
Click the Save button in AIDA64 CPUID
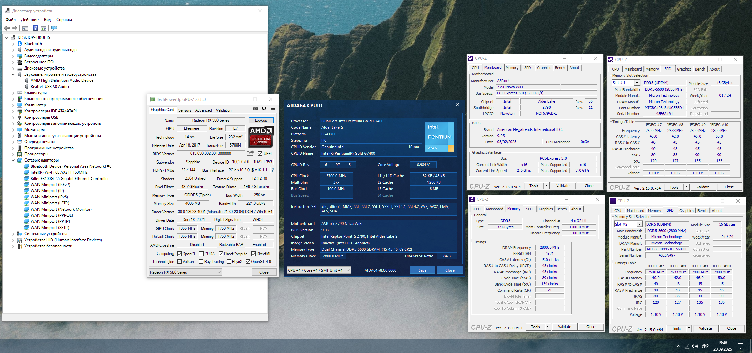[x=422, y=270]
